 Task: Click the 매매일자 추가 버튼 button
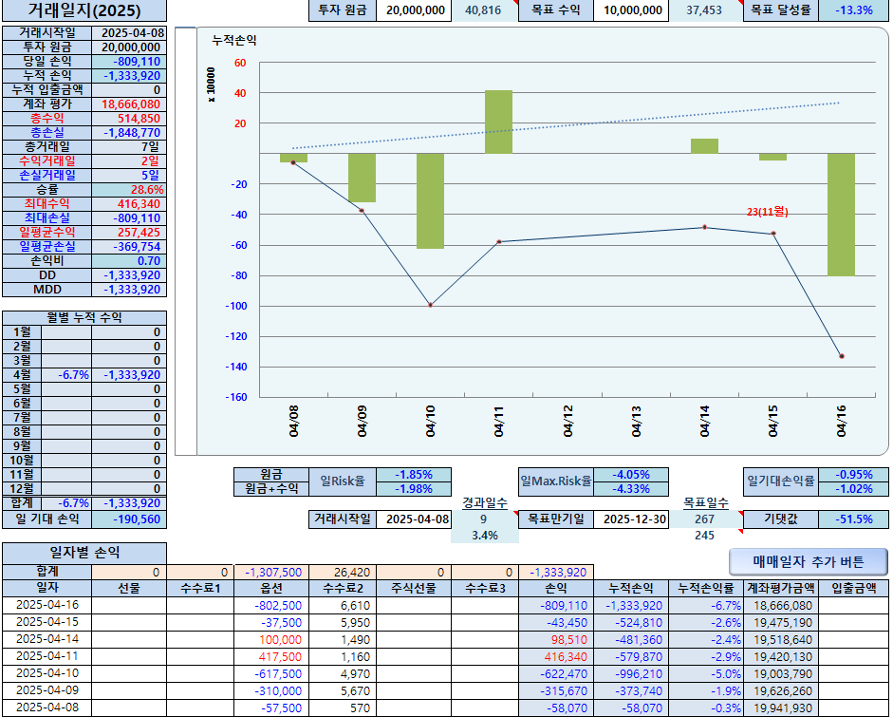tap(808, 561)
